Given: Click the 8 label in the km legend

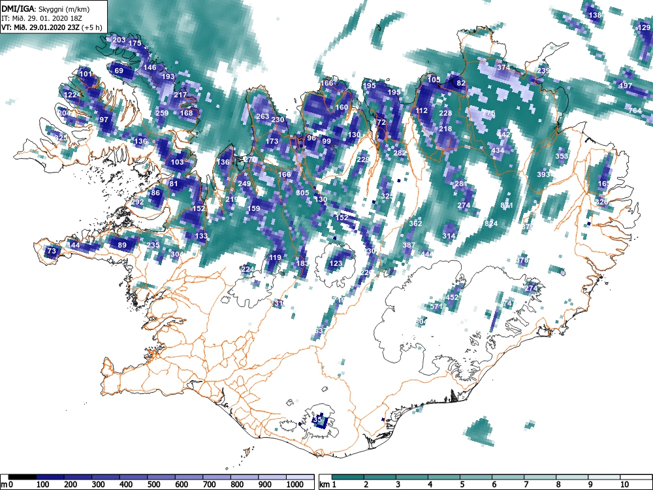Looking at the screenshot, I should pyautogui.click(x=558, y=485).
